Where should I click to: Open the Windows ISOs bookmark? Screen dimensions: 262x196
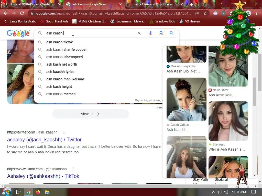click(162, 21)
